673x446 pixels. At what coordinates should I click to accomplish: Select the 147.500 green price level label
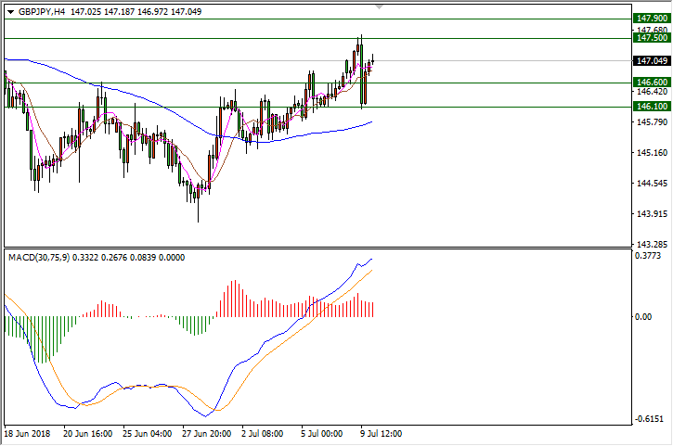point(652,38)
